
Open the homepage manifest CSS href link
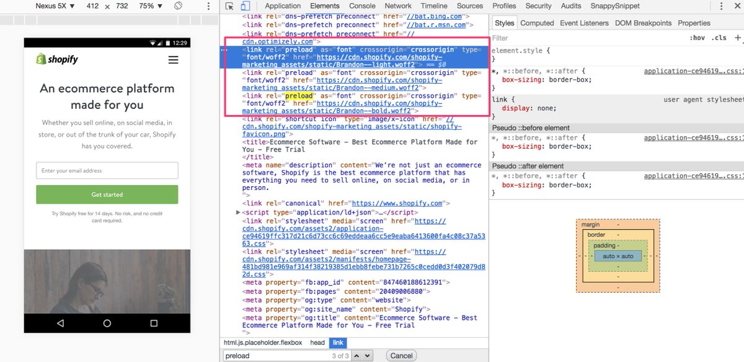coord(363,263)
